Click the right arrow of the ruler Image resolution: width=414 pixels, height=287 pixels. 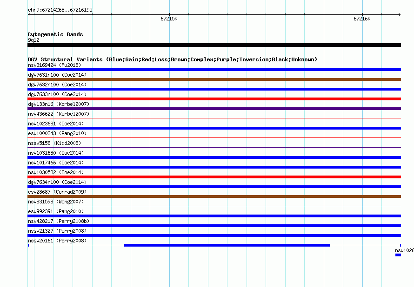pos(399,15)
